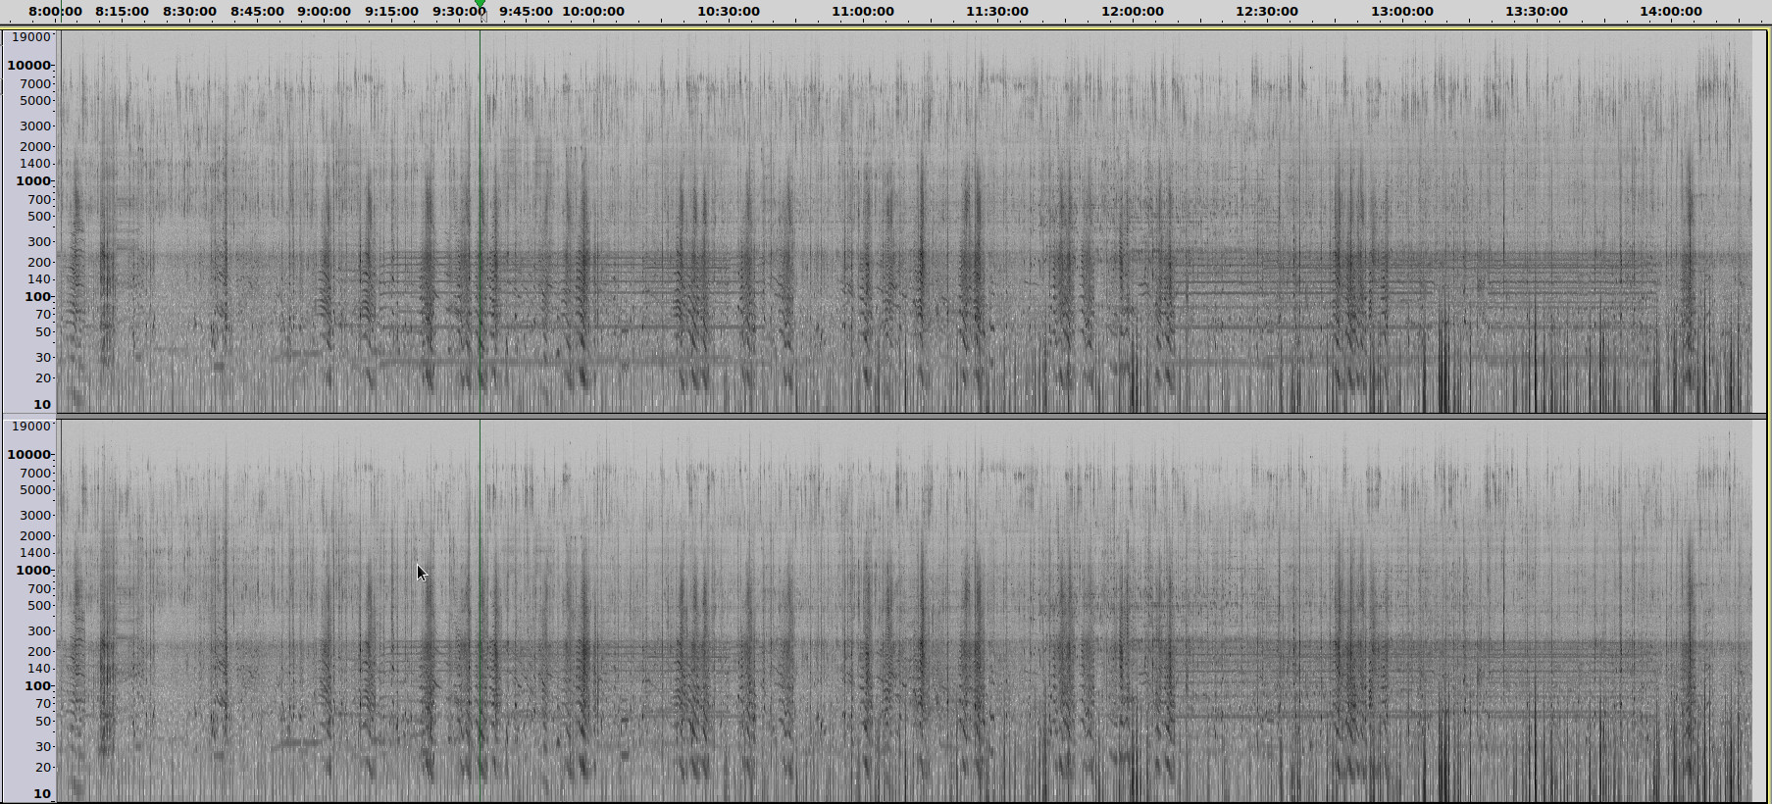This screenshot has width=1772, height=804.
Task: Click the green playhead marker on the timeline
Action: (x=480, y=6)
